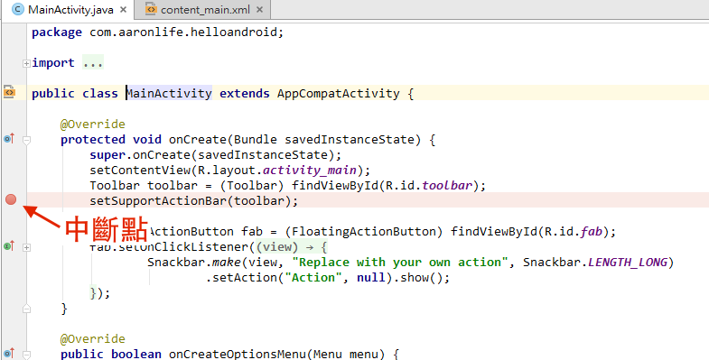Click the onCreateOptionsMenu method name

(237, 354)
